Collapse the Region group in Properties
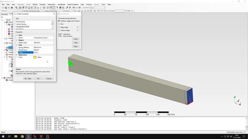This screenshot has width=248, height=139. 17,40
